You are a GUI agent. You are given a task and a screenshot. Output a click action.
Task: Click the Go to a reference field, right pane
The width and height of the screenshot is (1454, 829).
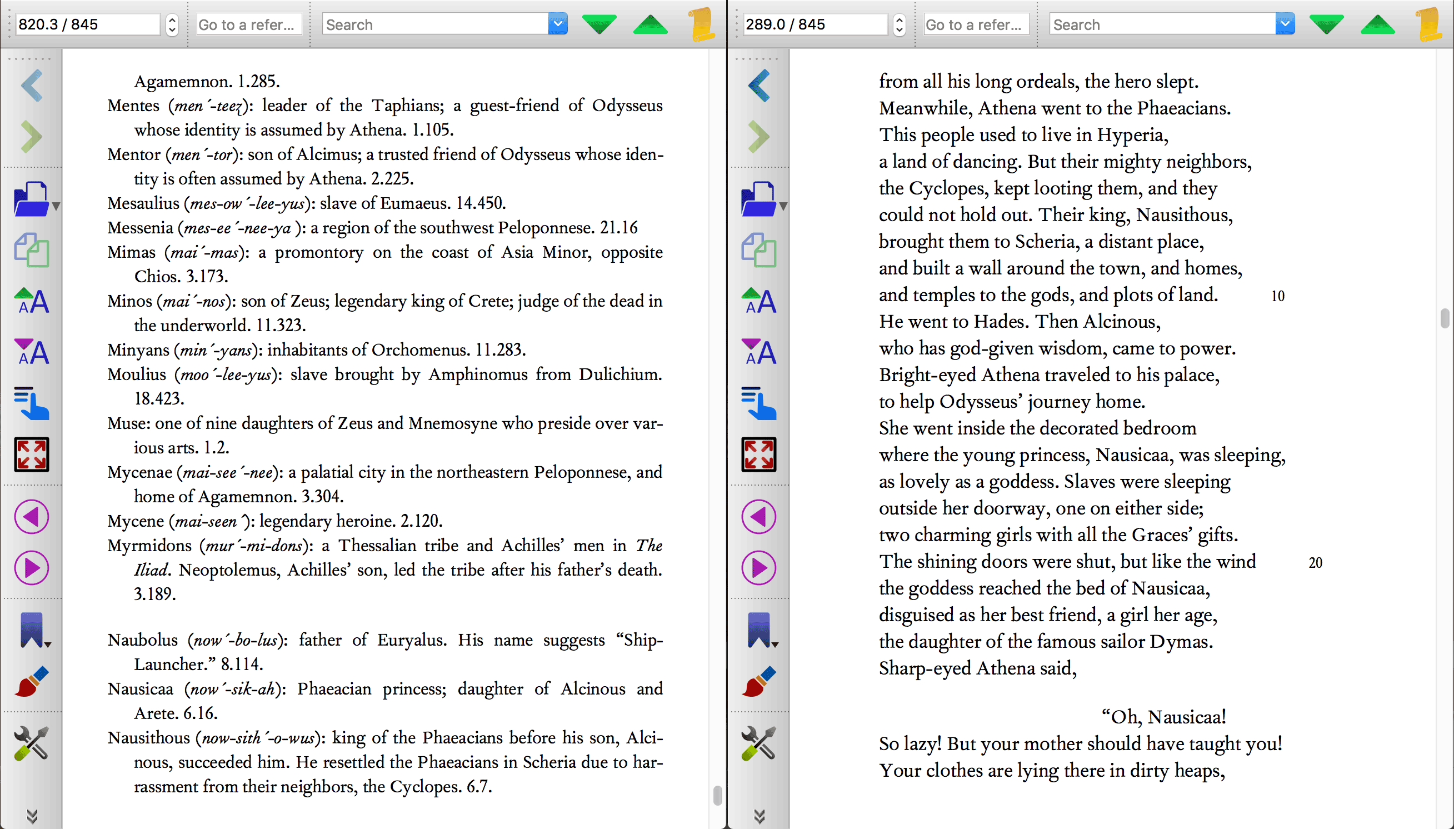[976, 24]
